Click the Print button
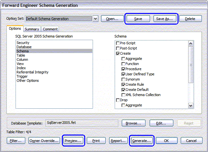208x152 pixels. pos(96,141)
